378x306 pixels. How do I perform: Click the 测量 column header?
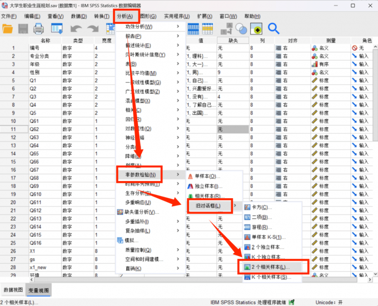(x=331, y=41)
